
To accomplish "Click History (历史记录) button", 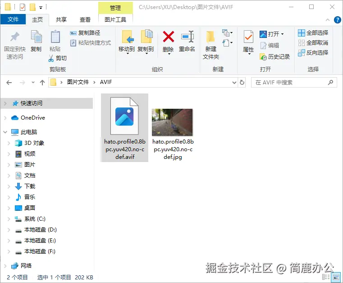I will click(275, 57).
